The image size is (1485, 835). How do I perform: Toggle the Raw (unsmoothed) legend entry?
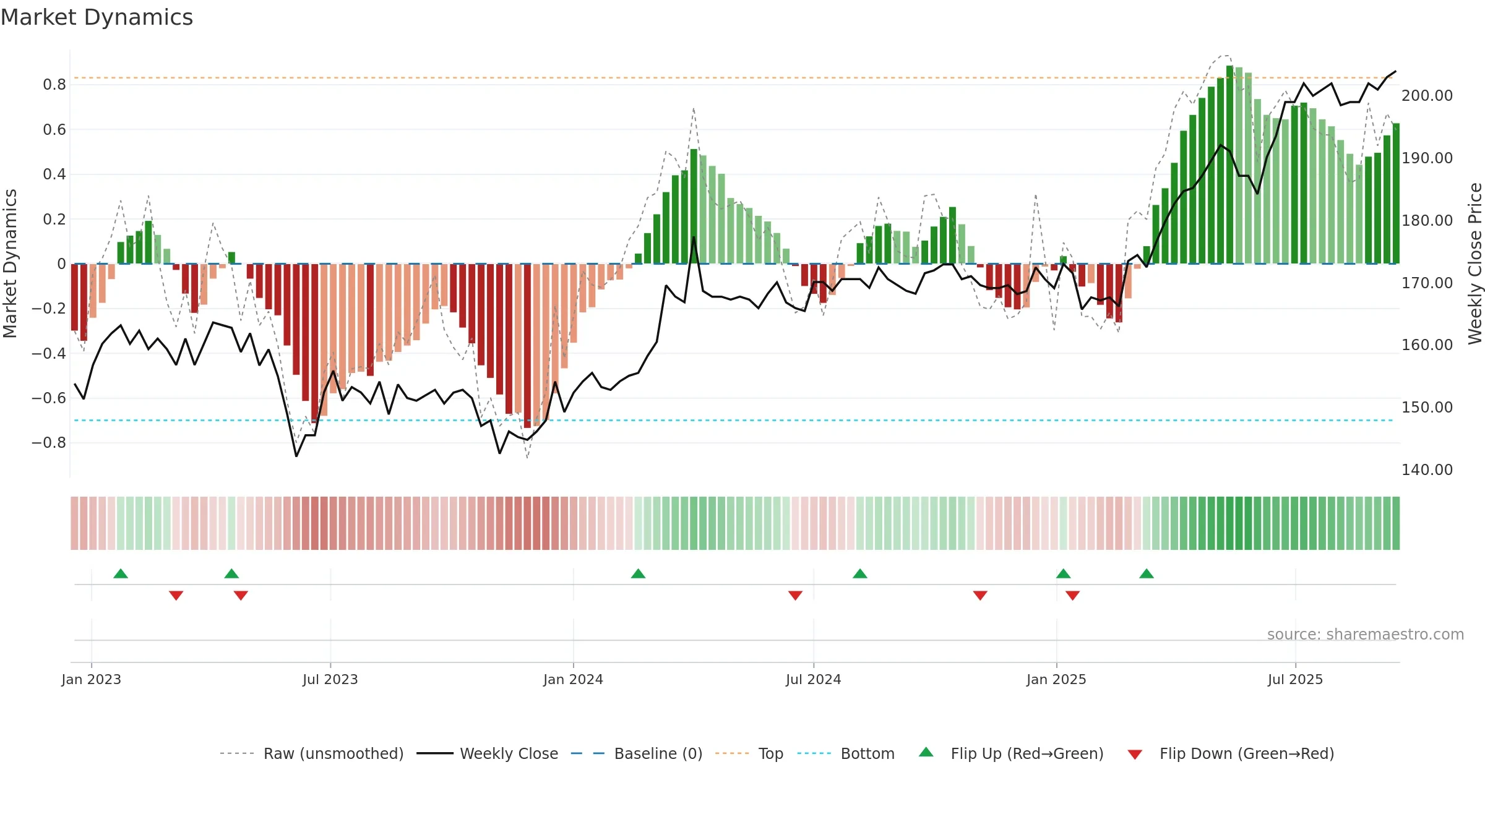tap(311, 753)
